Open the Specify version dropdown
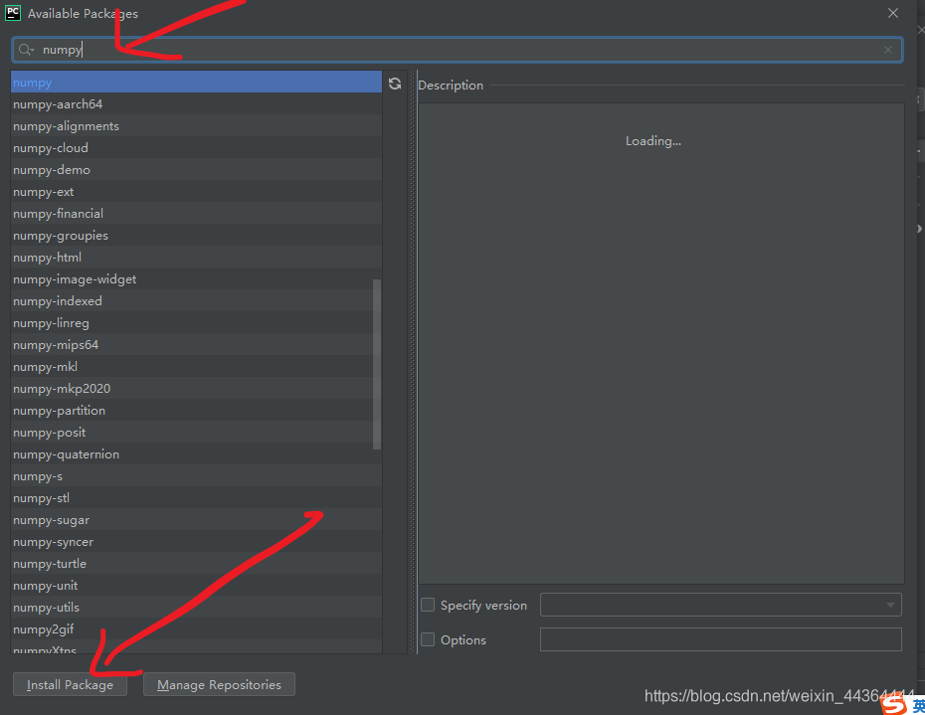Screen dimensions: 925x715 pos(720,605)
